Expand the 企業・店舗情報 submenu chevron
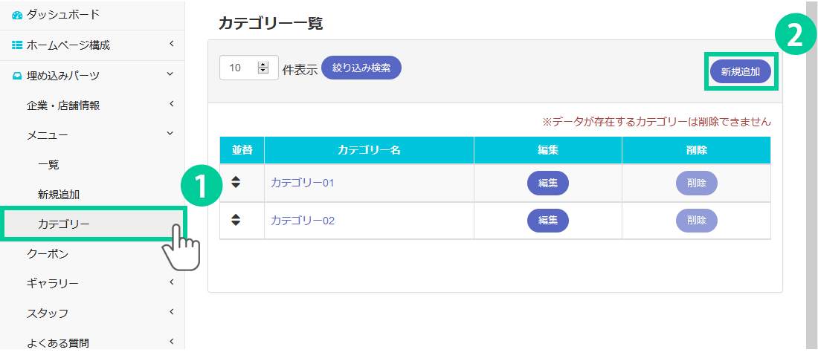The height and width of the screenshot is (364, 818). [171, 104]
